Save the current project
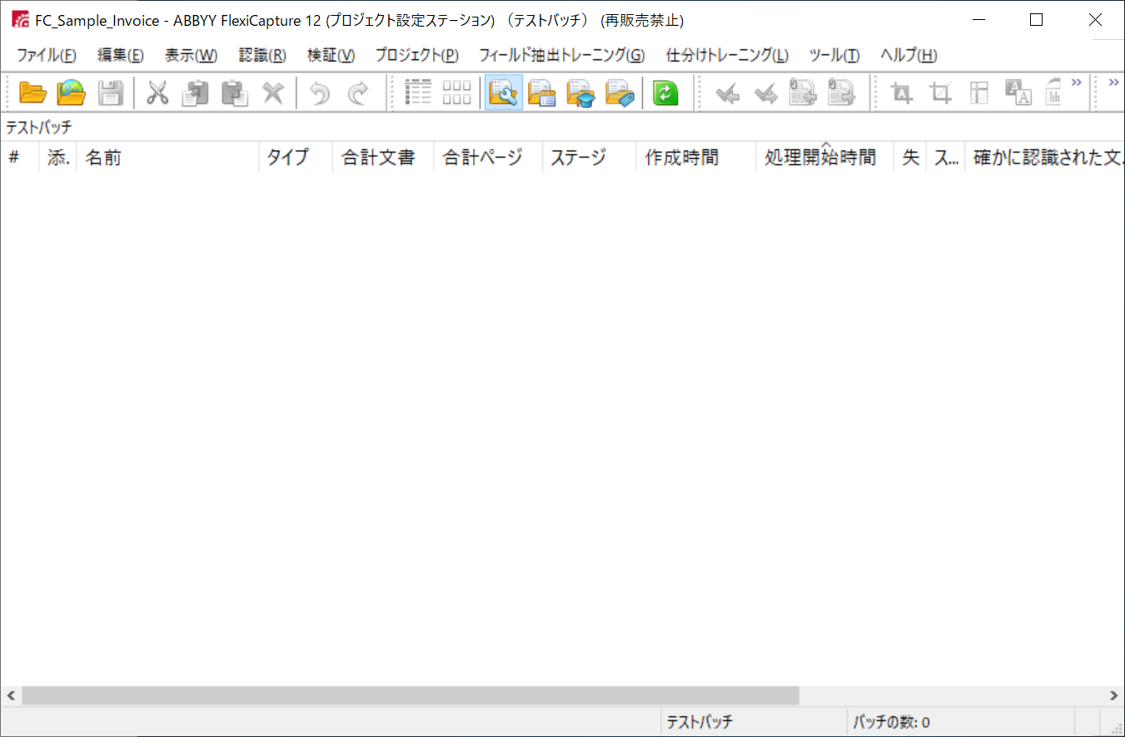Viewport: 1125px width, 737px height. coord(110,92)
